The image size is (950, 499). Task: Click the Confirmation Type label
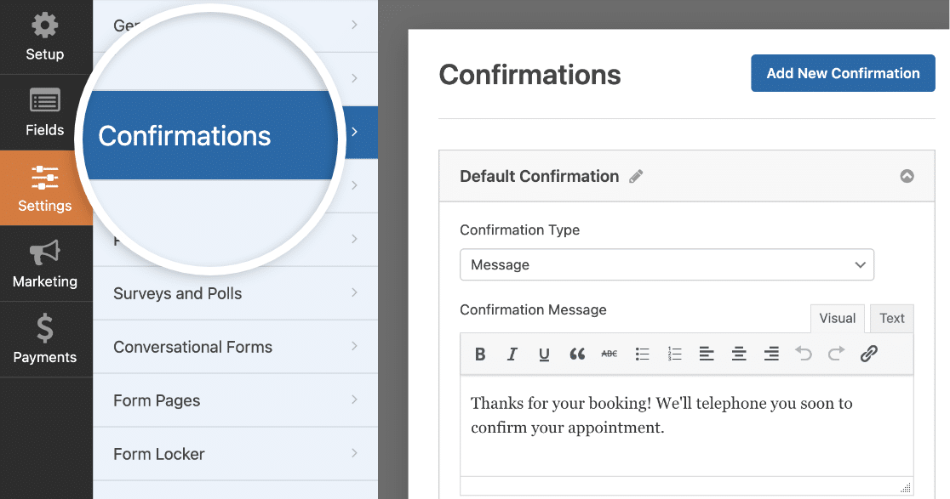(520, 230)
